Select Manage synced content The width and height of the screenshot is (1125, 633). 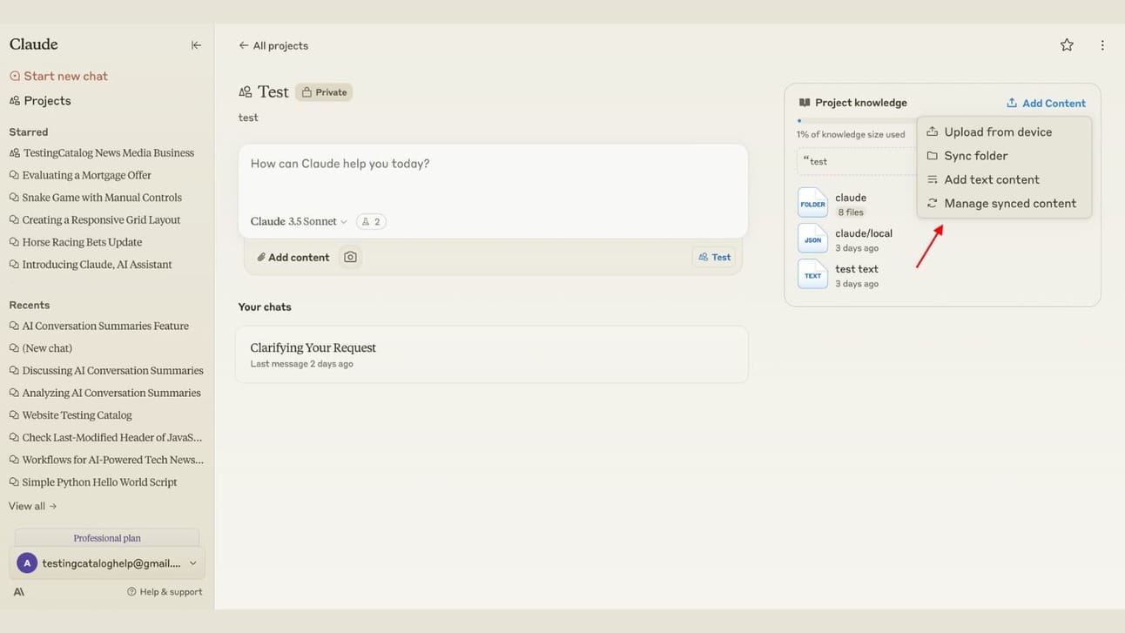[x=1004, y=204]
